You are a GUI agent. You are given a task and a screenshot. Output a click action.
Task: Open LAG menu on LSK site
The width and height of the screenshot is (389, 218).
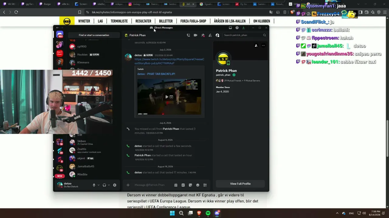pyautogui.click(x=100, y=21)
